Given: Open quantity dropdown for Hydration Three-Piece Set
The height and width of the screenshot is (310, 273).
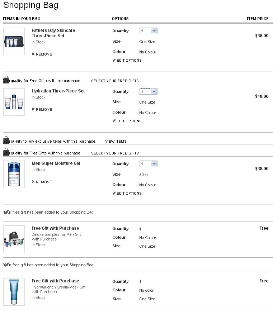Looking at the screenshot, I should pos(149,91).
